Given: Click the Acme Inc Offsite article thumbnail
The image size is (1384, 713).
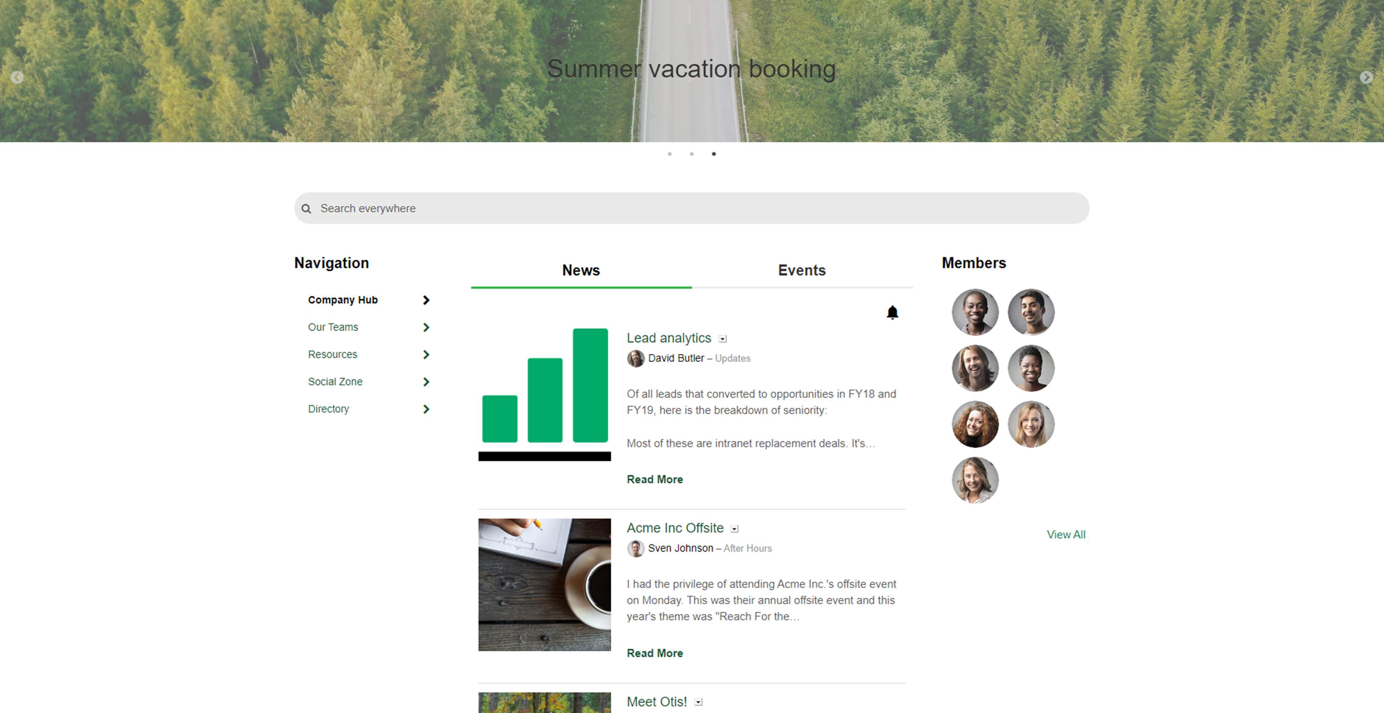Looking at the screenshot, I should (543, 584).
